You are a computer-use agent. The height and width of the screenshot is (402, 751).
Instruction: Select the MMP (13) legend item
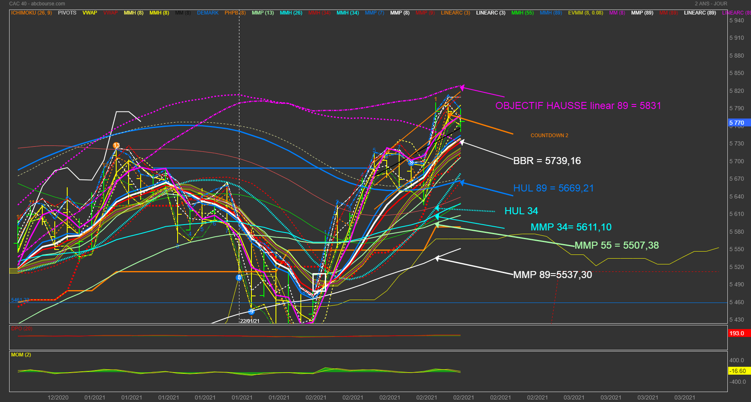[x=263, y=13]
